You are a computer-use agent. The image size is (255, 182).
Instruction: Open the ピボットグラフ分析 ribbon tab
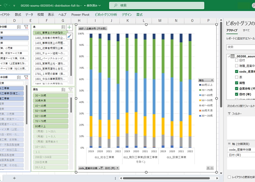[x=106, y=15]
